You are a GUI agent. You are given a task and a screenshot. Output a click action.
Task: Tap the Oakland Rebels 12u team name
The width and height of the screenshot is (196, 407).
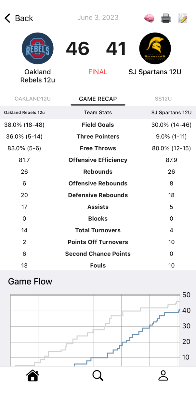pyautogui.click(x=38, y=76)
